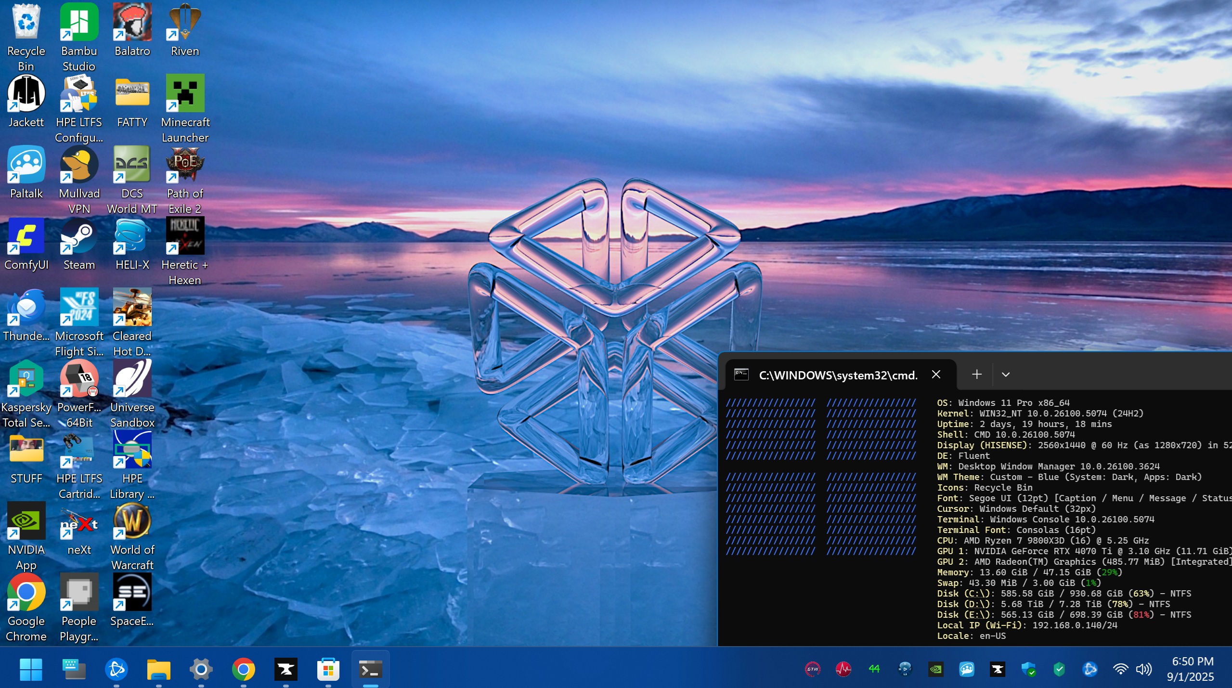The height and width of the screenshot is (688, 1232).
Task: Open the volume control in system tray
Action: tap(1144, 669)
